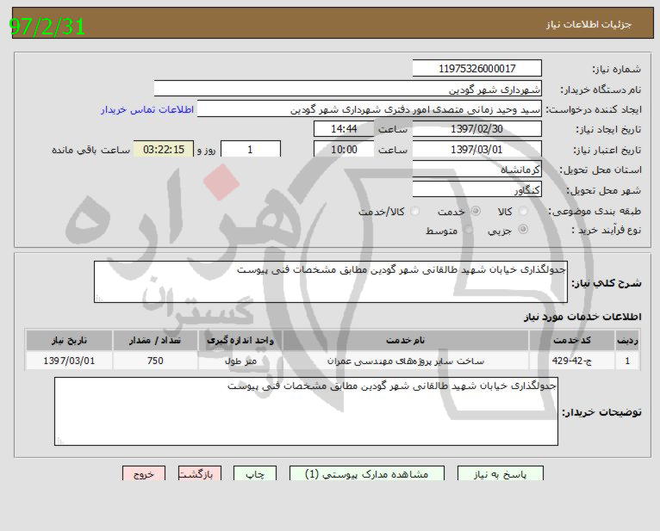Select the متوسط purchase type radio
This screenshot has width=660, height=531.
click(468, 230)
